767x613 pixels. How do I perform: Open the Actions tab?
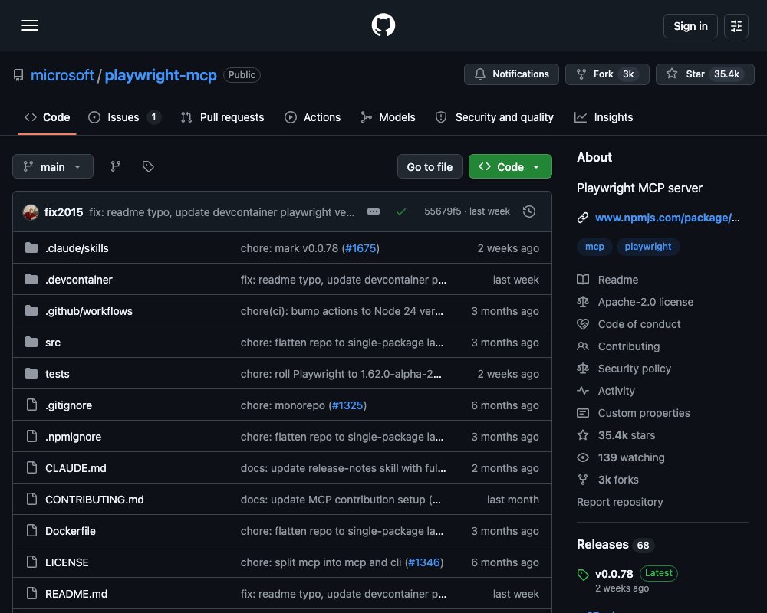313,117
